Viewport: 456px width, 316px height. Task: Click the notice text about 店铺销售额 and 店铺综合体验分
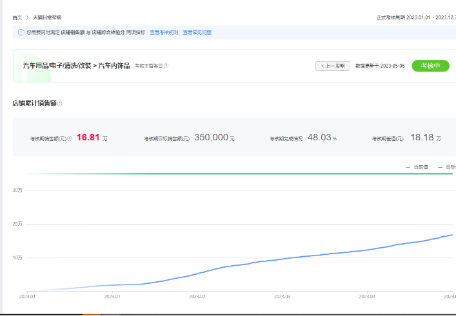click(x=86, y=32)
